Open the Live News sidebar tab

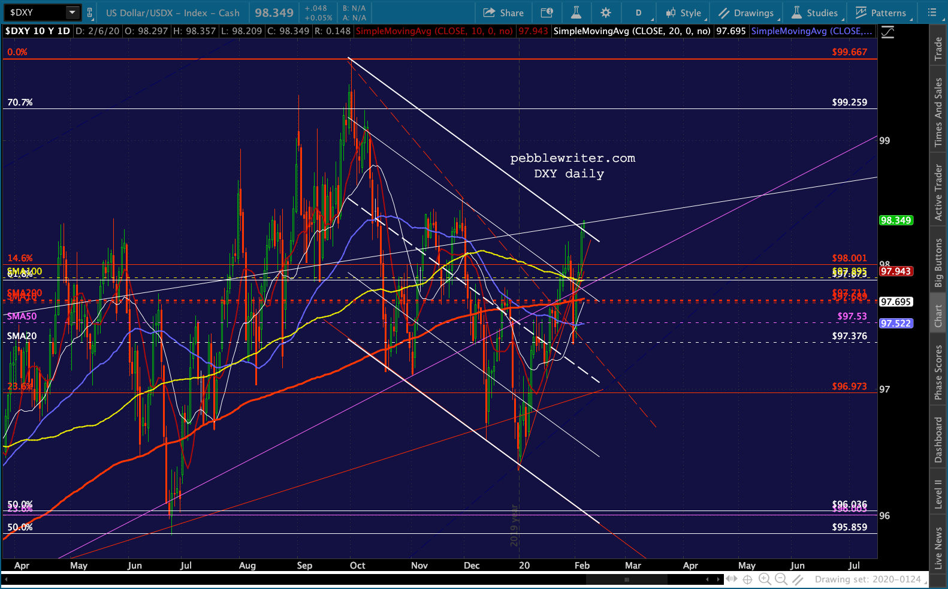pyautogui.click(x=938, y=548)
